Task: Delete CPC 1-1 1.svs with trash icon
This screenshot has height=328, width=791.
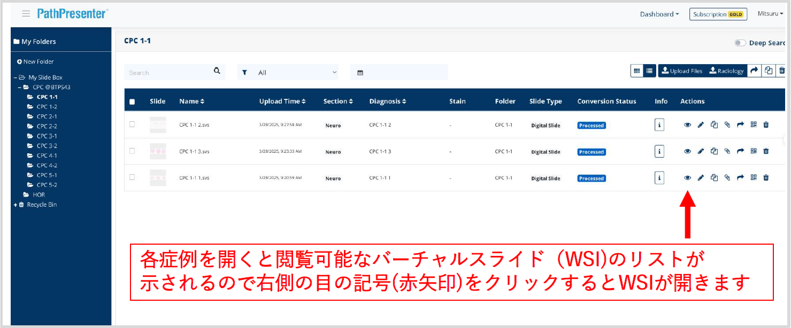Action: 766,178
